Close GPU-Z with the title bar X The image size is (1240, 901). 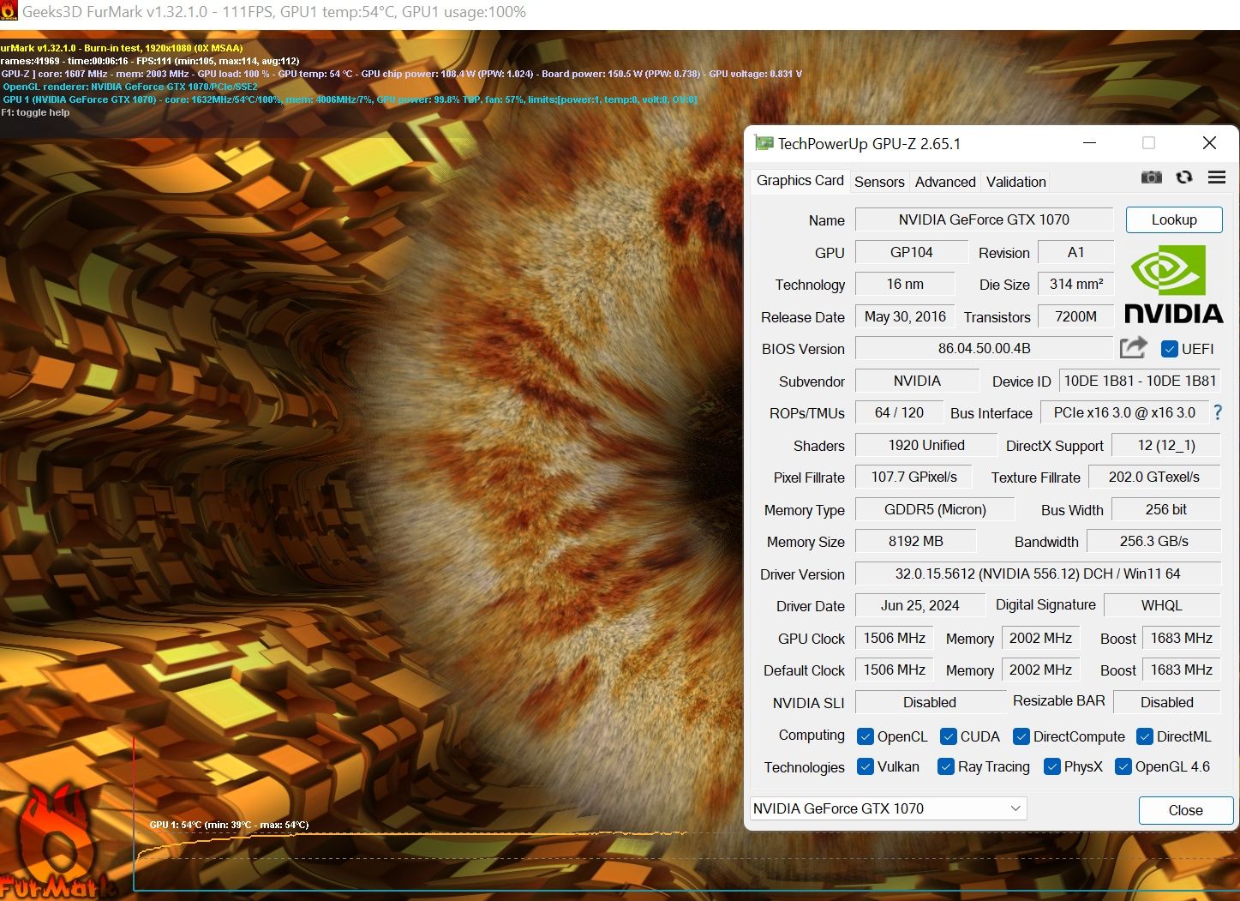(x=1209, y=143)
